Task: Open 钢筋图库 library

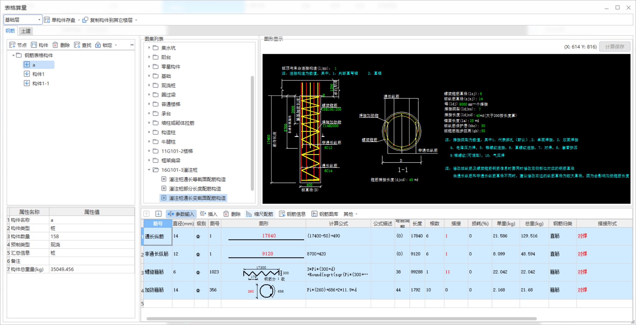Action: (x=325, y=214)
